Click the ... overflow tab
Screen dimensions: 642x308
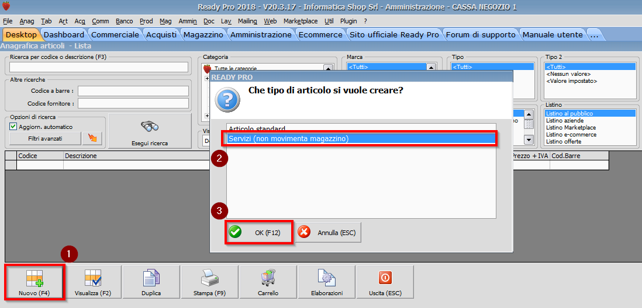594,35
